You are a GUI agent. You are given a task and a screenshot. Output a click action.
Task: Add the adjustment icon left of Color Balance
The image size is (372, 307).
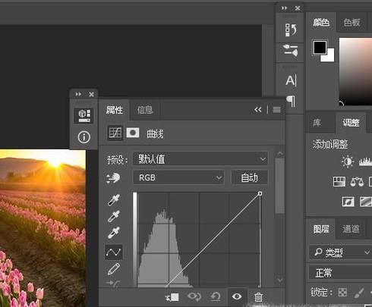pyautogui.click(x=339, y=182)
